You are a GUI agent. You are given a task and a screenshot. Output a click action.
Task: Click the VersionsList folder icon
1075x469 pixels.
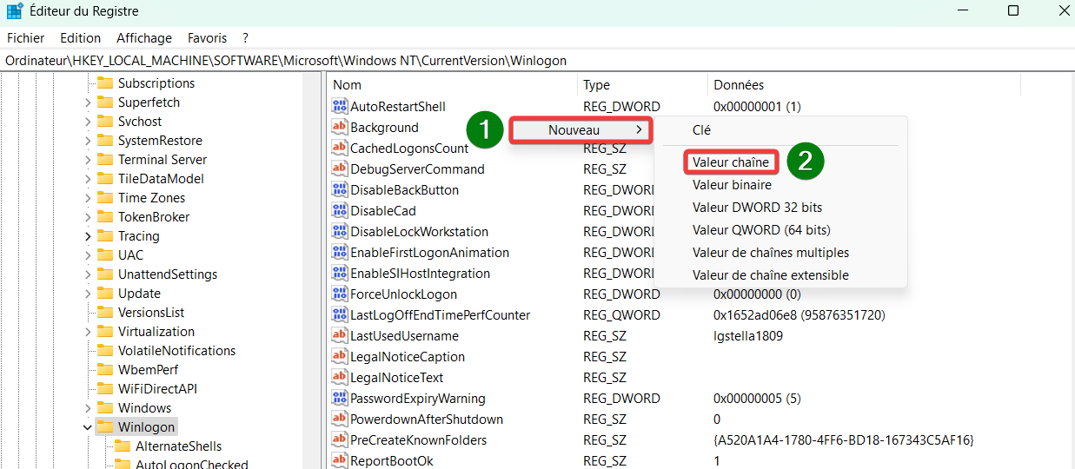tap(105, 313)
